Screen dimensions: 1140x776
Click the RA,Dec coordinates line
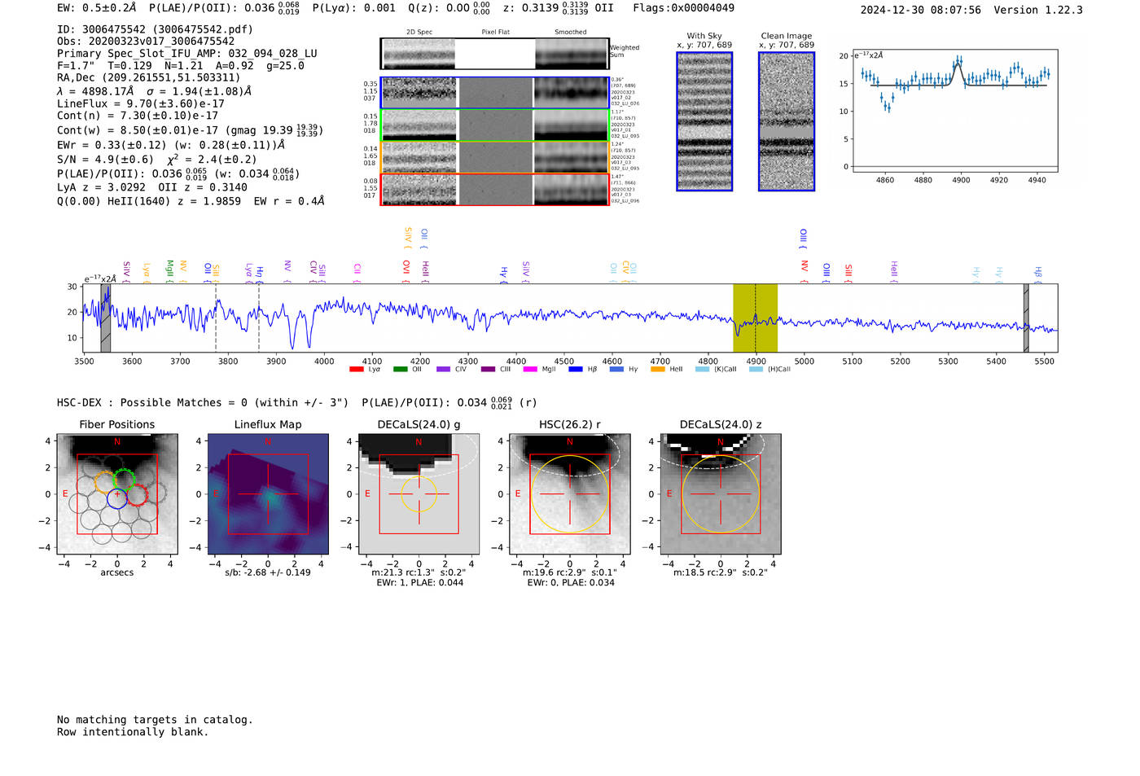[149, 78]
